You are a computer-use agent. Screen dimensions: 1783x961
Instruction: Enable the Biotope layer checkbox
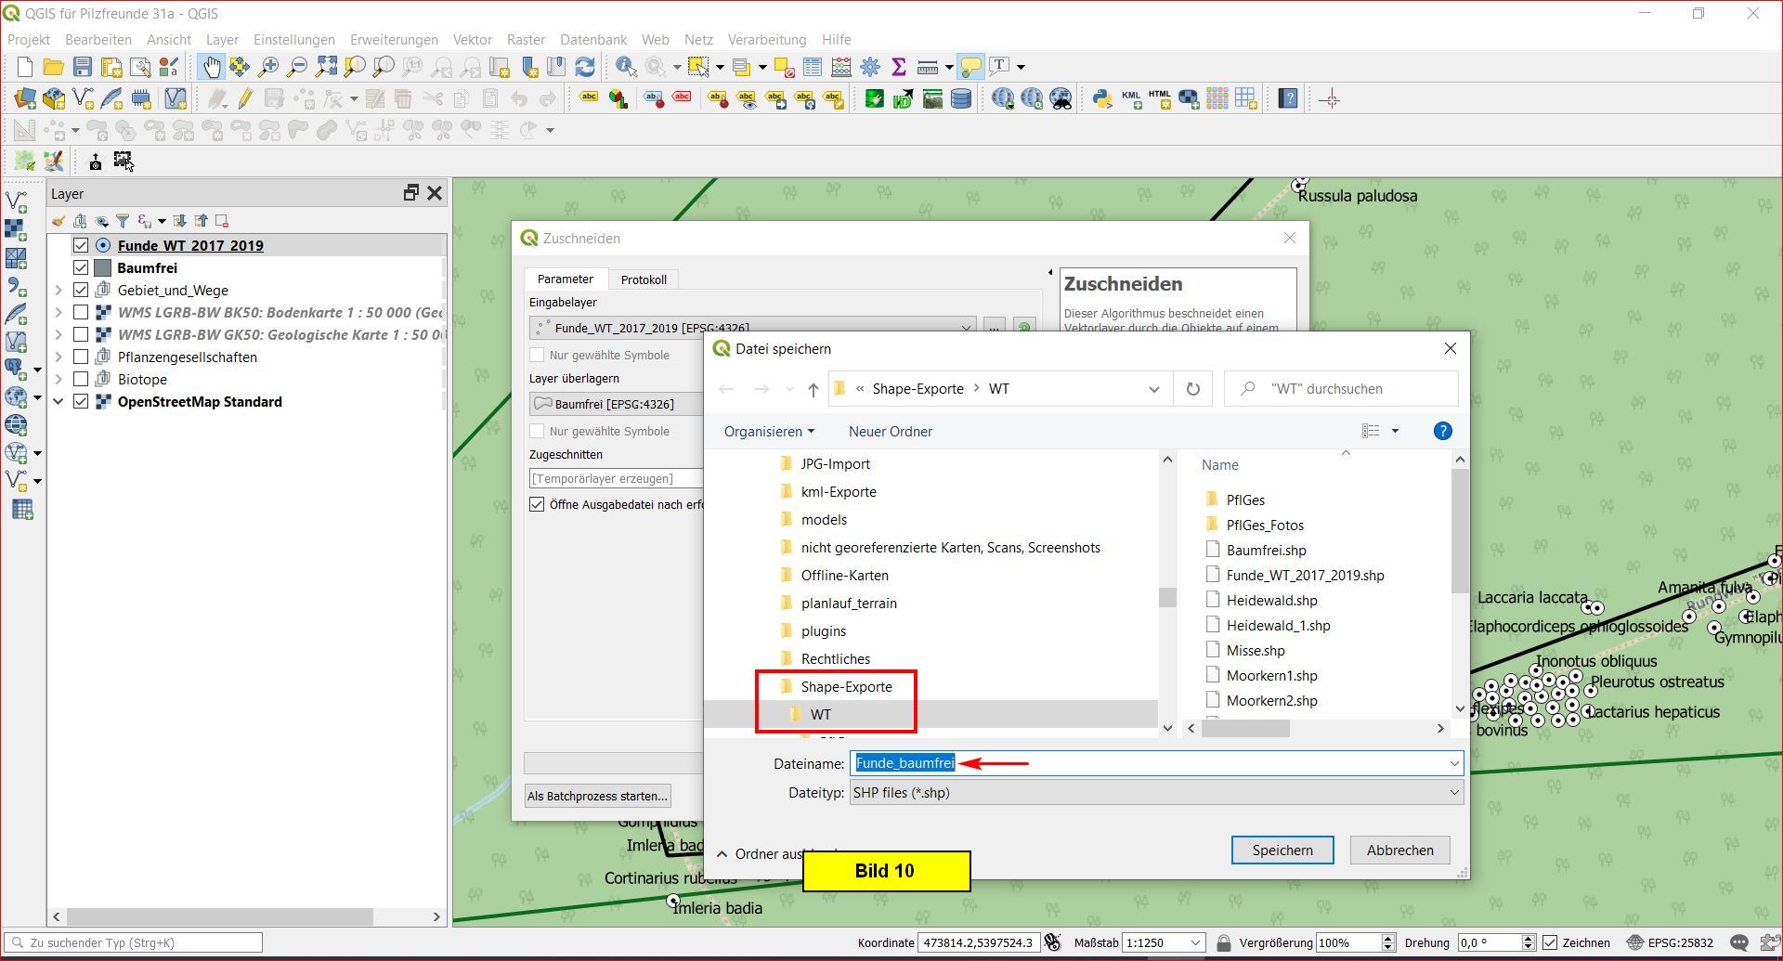[81, 379]
